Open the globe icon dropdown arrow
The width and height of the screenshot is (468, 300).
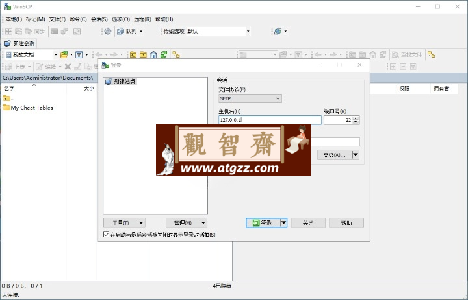(x=285, y=31)
